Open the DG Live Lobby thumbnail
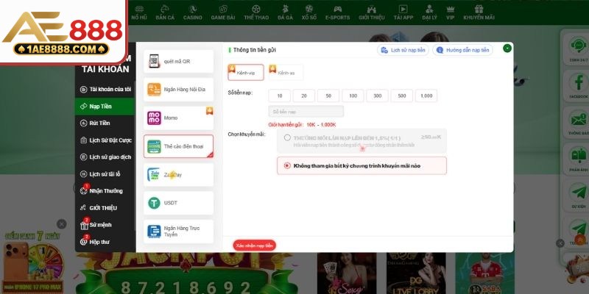This screenshot has height=294, width=589. point(416,273)
